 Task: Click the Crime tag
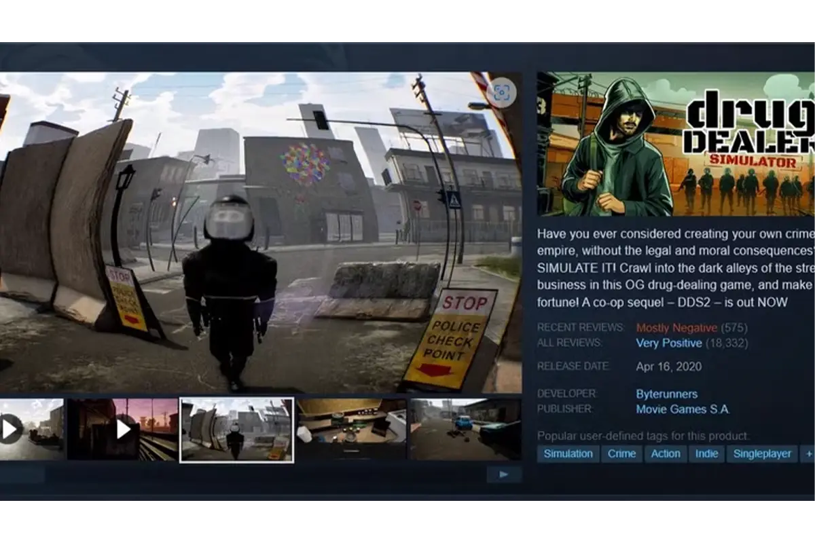(621, 454)
